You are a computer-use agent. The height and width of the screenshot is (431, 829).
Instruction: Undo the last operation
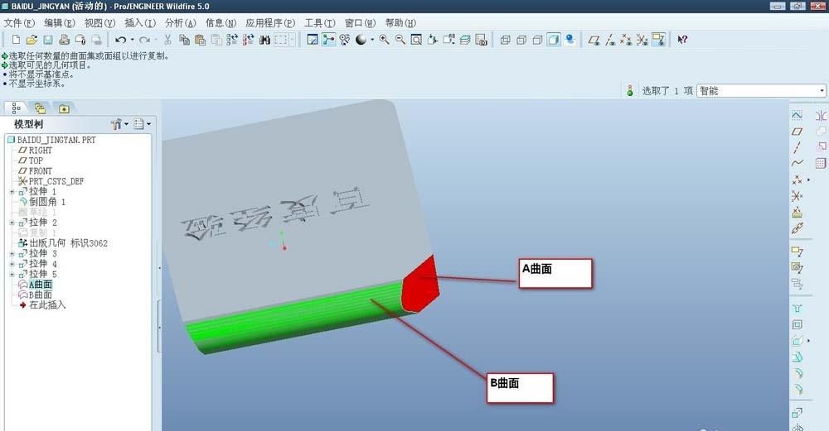click(120, 40)
